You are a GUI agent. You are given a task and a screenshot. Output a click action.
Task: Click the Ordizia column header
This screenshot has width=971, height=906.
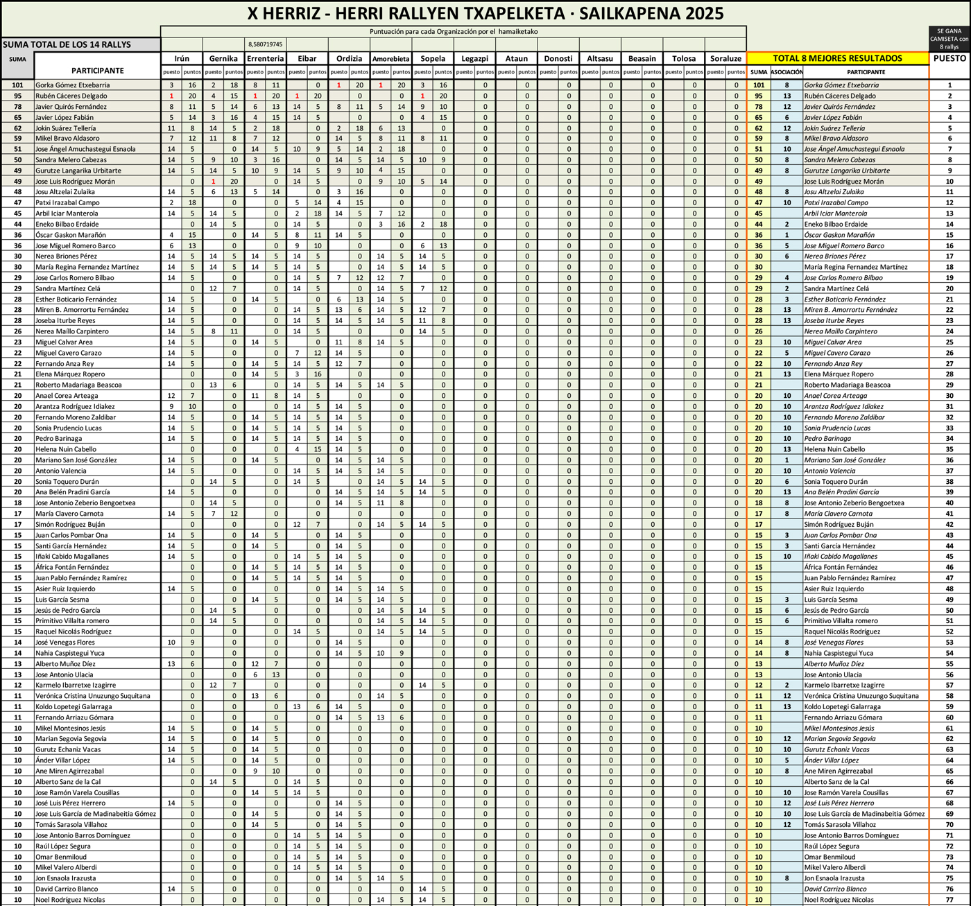[349, 58]
